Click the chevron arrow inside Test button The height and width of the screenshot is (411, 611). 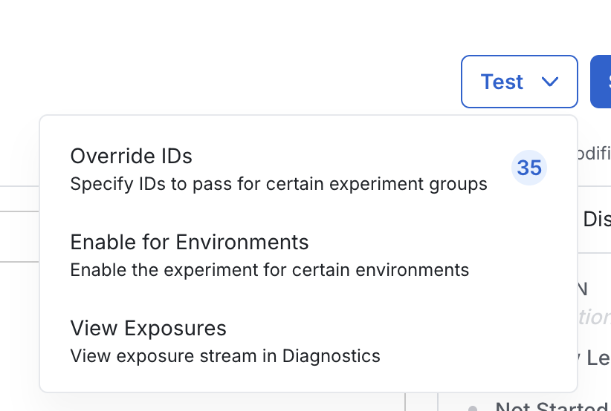click(550, 82)
